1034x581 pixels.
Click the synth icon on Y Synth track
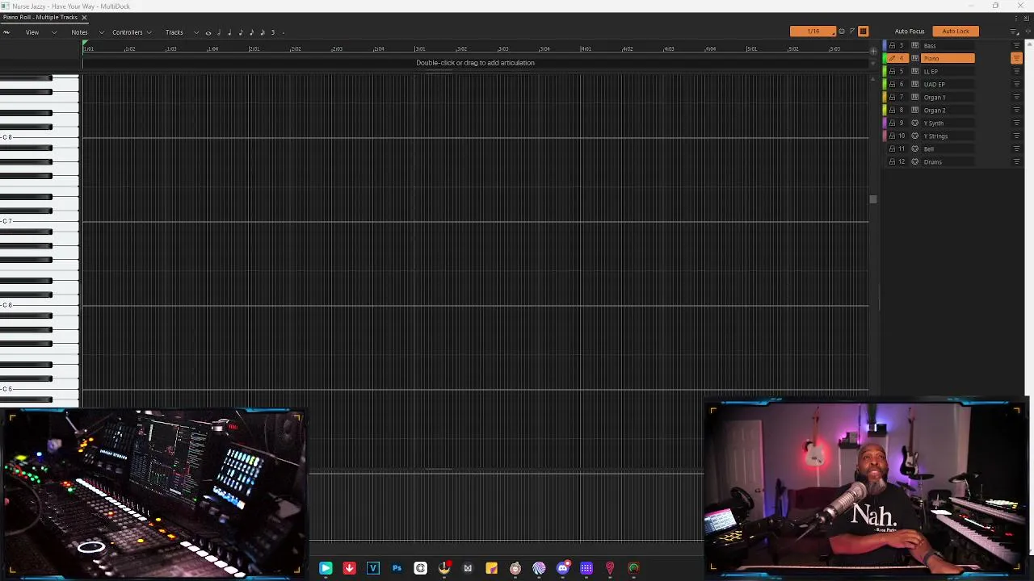915,123
